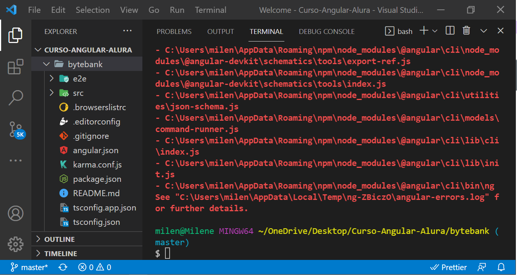Click the VS Code logo icon
517x275 pixels.
[x=11, y=10]
